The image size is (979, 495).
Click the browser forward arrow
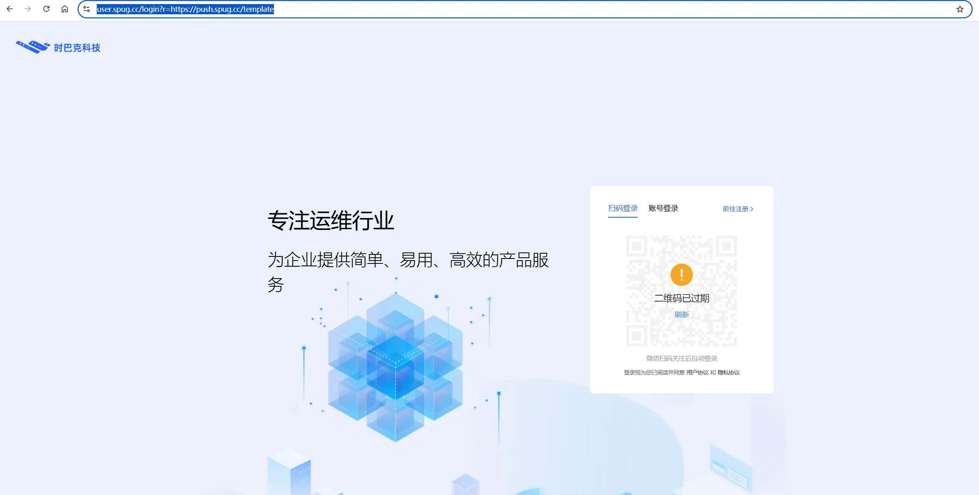click(28, 9)
